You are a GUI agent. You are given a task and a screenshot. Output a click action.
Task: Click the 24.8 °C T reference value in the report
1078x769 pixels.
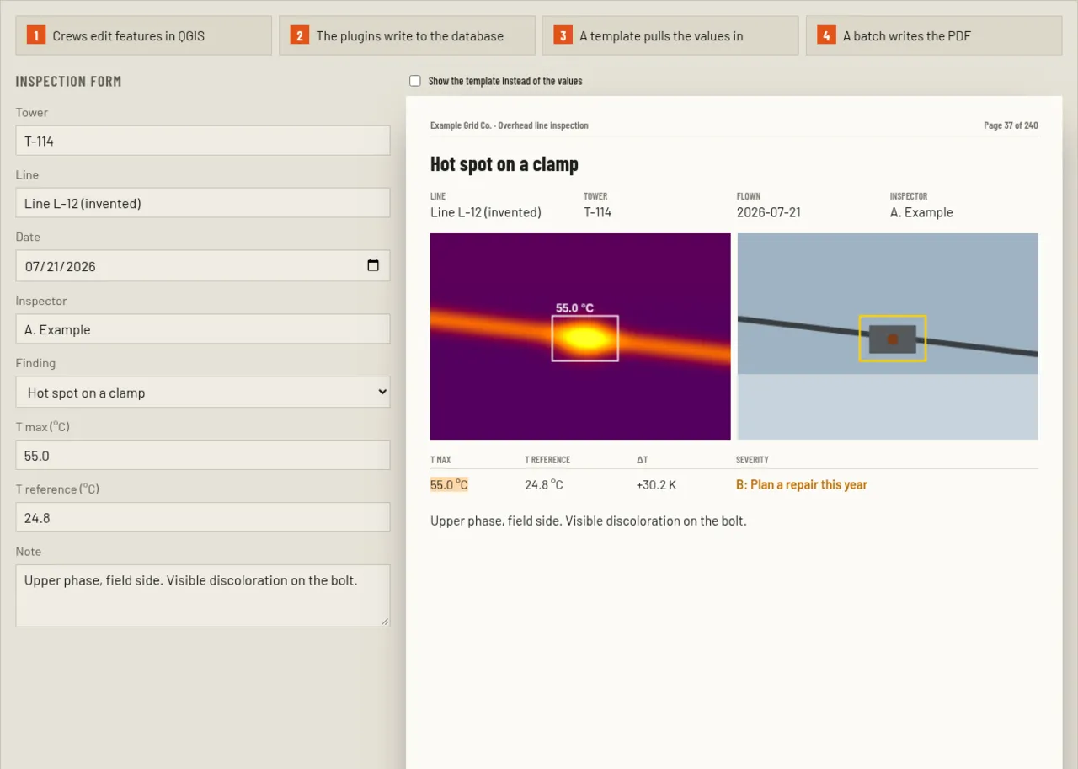click(544, 485)
